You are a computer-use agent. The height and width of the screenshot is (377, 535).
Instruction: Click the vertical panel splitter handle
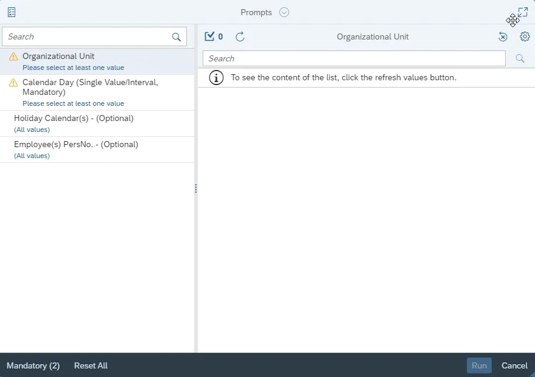pyautogui.click(x=195, y=188)
